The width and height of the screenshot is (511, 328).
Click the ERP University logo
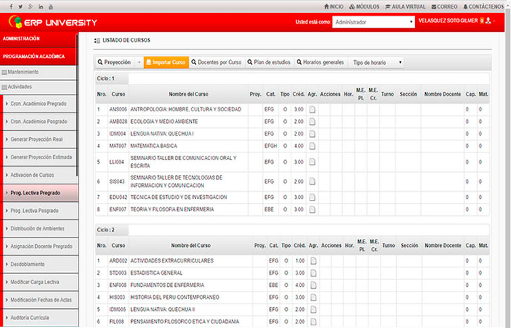[x=53, y=22]
